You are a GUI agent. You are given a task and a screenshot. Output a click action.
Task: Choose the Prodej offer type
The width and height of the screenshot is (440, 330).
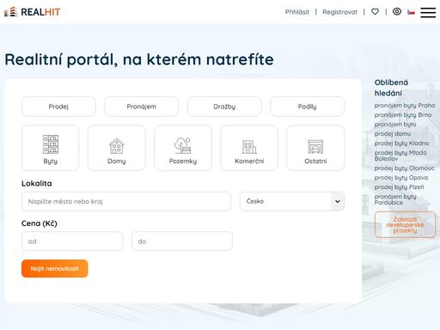[x=58, y=107]
